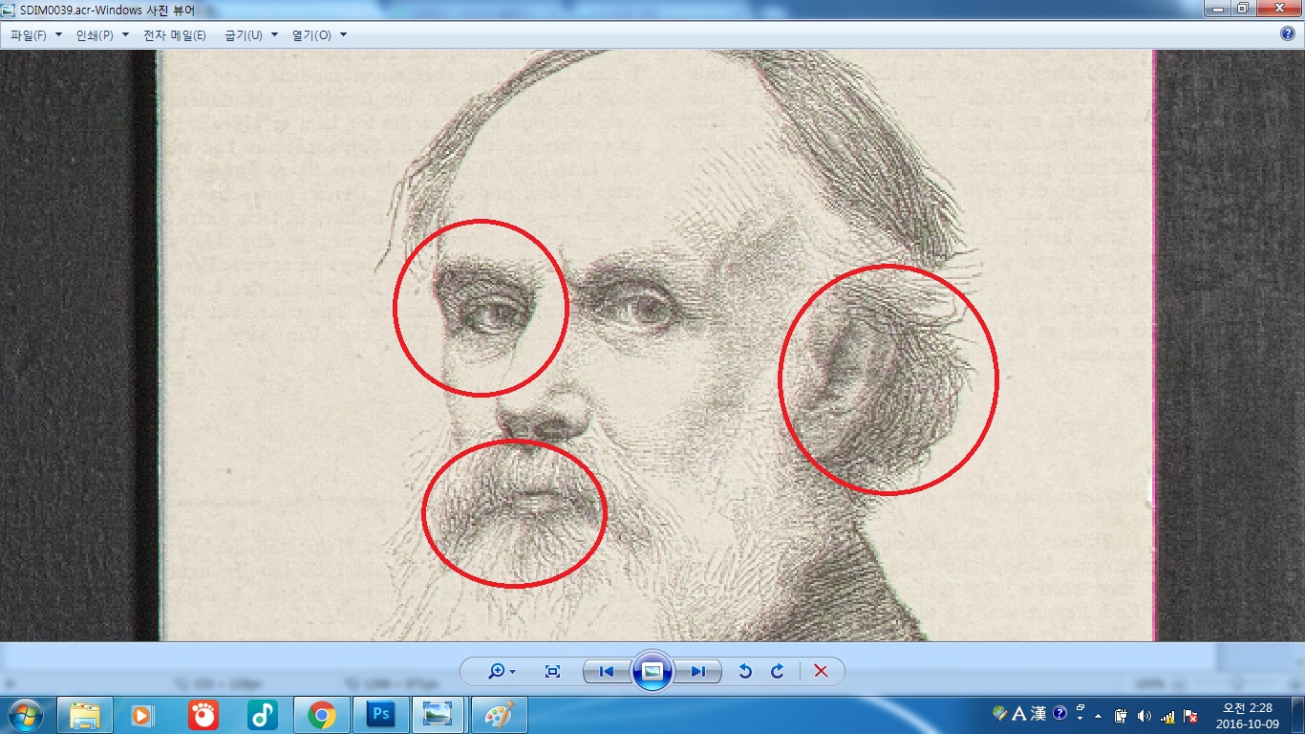Click the fit-to-window actual size icon
Screen dimensions: 1305x734
pos(552,672)
